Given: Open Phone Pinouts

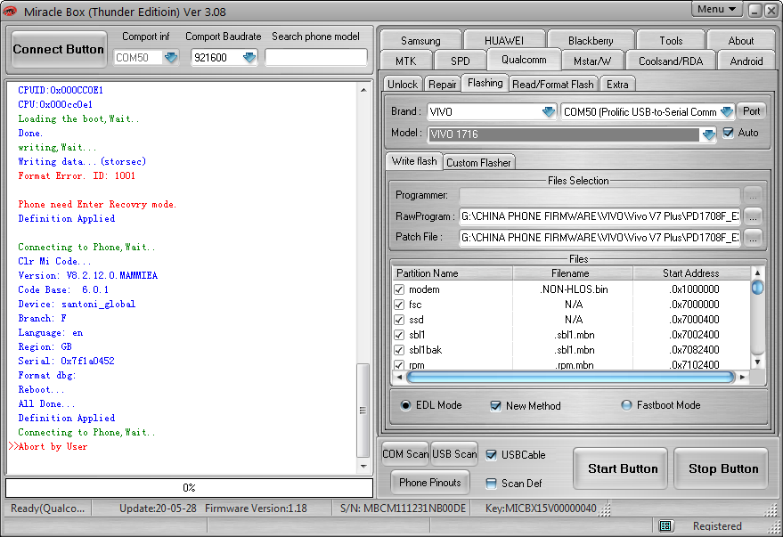Looking at the screenshot, I should coord(430,482).
